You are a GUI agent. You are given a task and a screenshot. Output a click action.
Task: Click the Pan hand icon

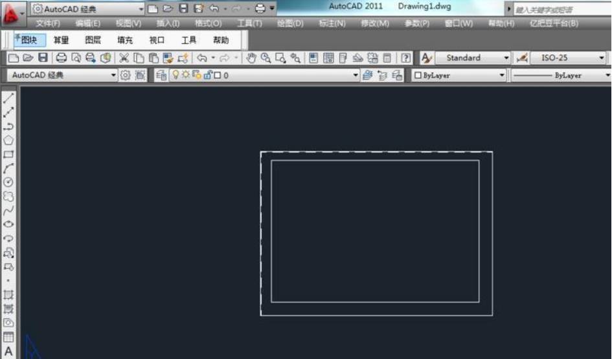252,58
